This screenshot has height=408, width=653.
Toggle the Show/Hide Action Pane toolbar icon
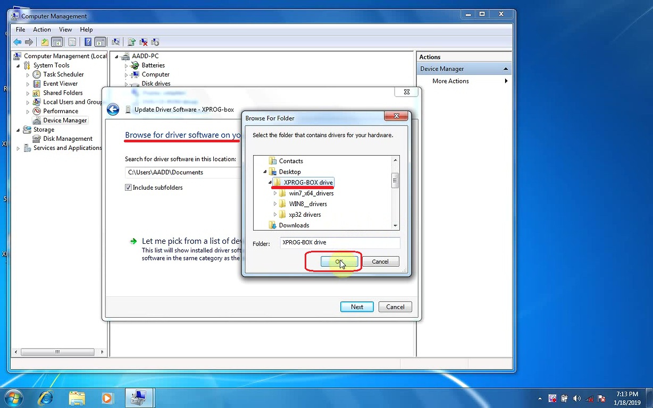tap(100, 42)
